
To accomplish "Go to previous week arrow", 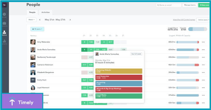I will click(x=40, y=20).
